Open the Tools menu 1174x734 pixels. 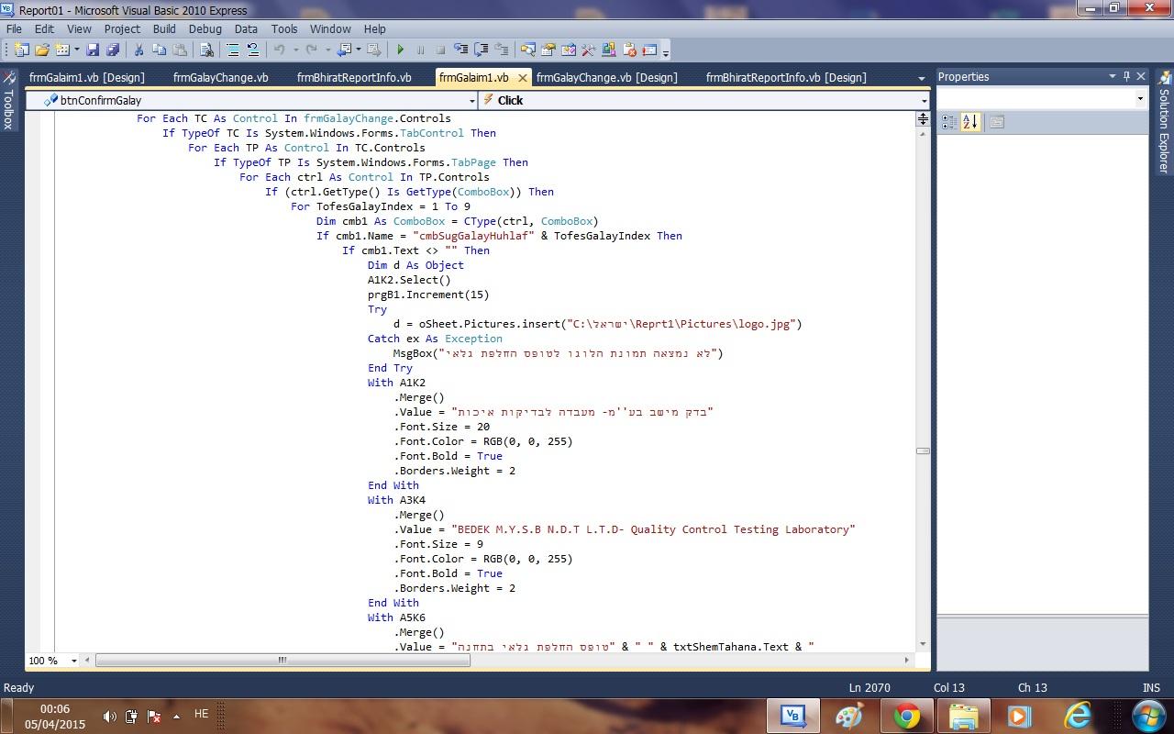click(284, 29)
